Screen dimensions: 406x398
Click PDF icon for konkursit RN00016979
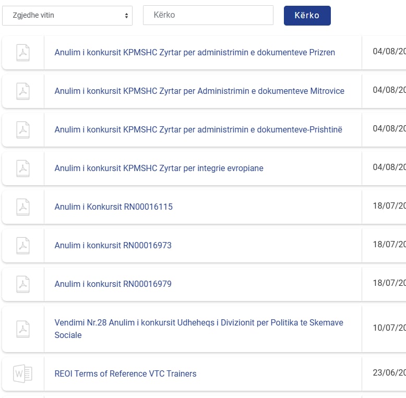click(23, 284)
